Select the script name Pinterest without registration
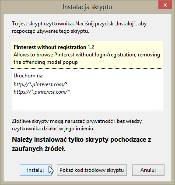This screenshot has width=175, height=185. tap(50, 47)
